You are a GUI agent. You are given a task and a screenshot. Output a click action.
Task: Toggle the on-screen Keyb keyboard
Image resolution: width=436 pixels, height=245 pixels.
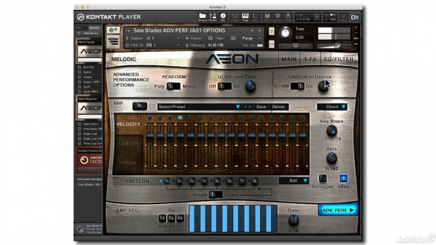pos(245,17)
